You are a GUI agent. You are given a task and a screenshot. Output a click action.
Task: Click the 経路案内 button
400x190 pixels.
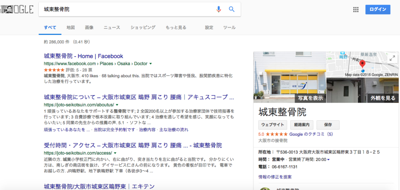click(302, 125)
